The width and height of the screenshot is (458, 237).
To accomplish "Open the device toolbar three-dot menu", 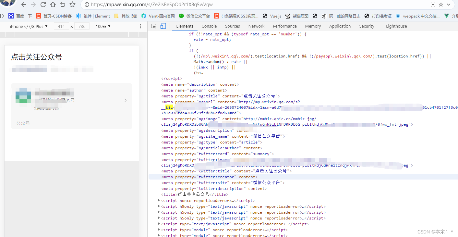I will click(x=140, y=26).
